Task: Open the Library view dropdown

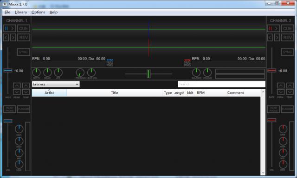Action: [x=56, y=84]
